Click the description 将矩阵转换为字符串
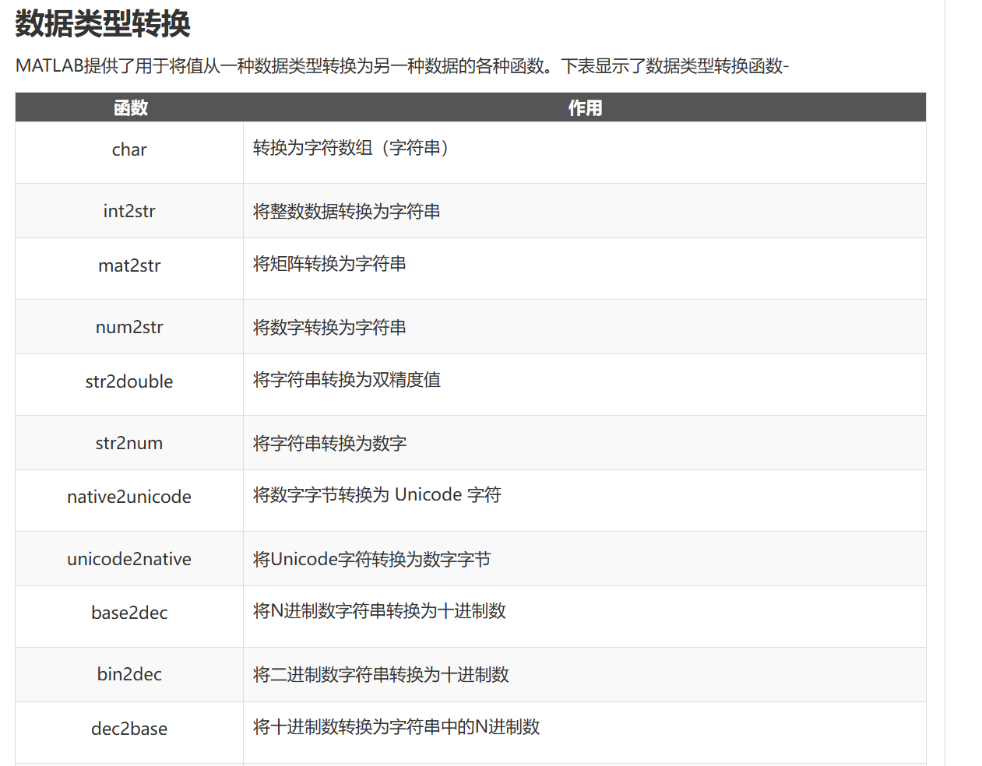 click(329, 264)
